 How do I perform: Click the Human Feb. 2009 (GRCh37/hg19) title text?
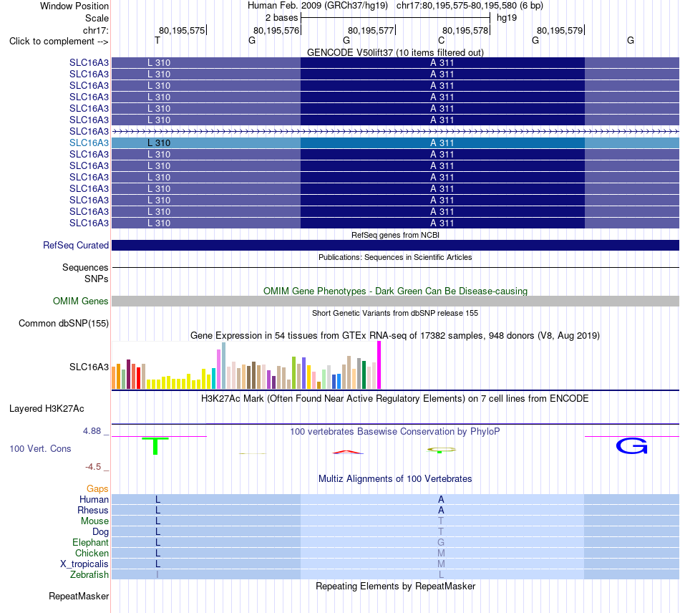pyautogui.click(x=317, y=6)
